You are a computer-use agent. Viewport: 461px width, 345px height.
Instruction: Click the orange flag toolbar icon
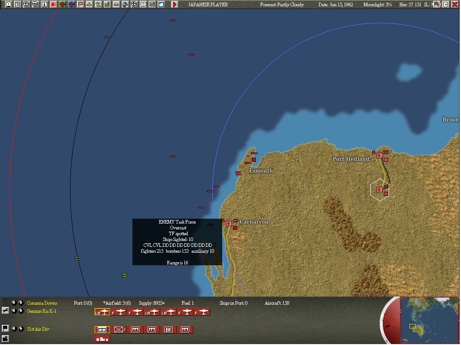(80, 4)
